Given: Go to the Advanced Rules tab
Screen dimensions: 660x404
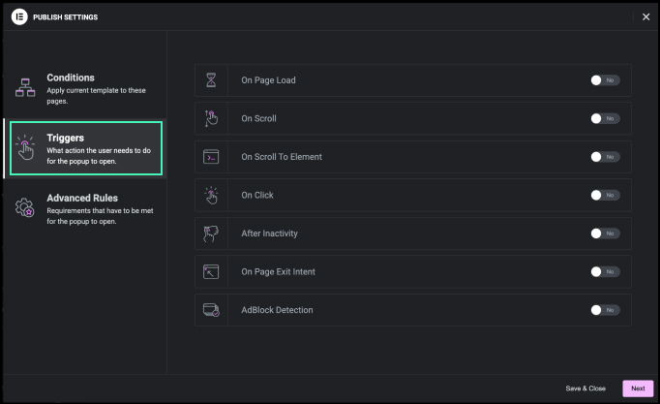Looking at the screenshot, I should point(85,208).
